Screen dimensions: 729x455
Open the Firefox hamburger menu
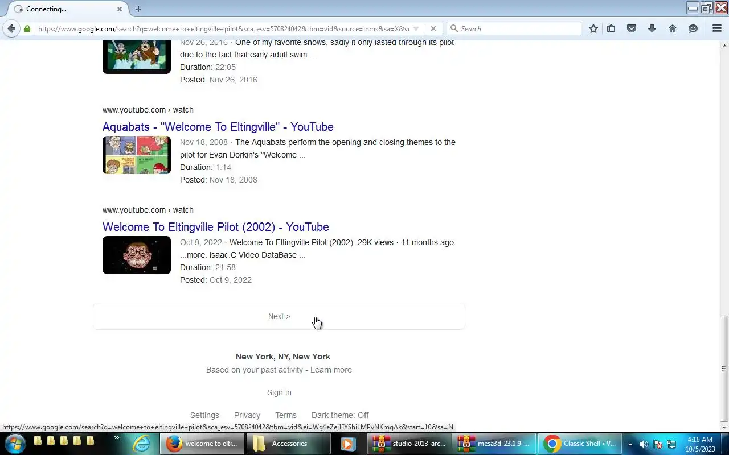pyautogui.click(x=717, y=28)
